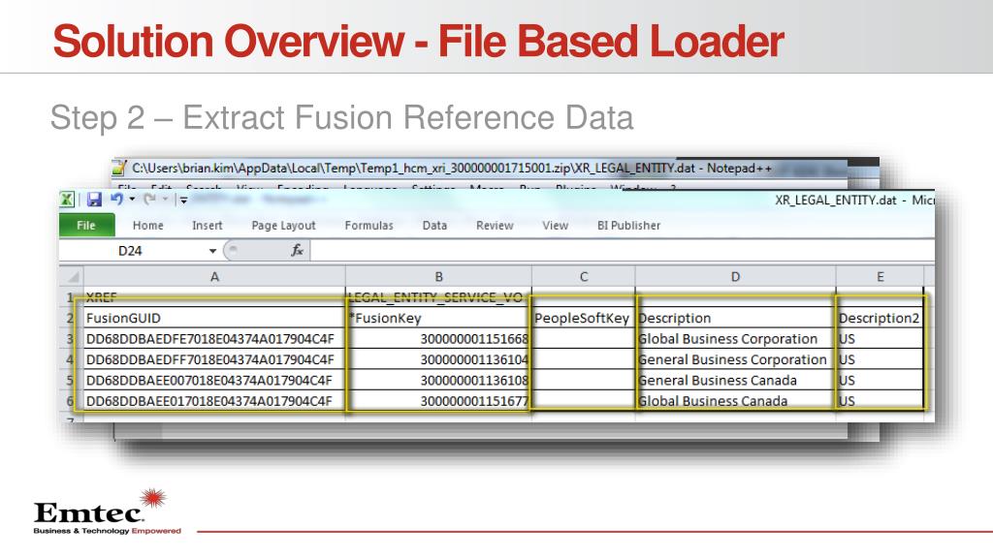993x558 pixels.
Task: Select row 4 using its row header
Action: (71, 359)
